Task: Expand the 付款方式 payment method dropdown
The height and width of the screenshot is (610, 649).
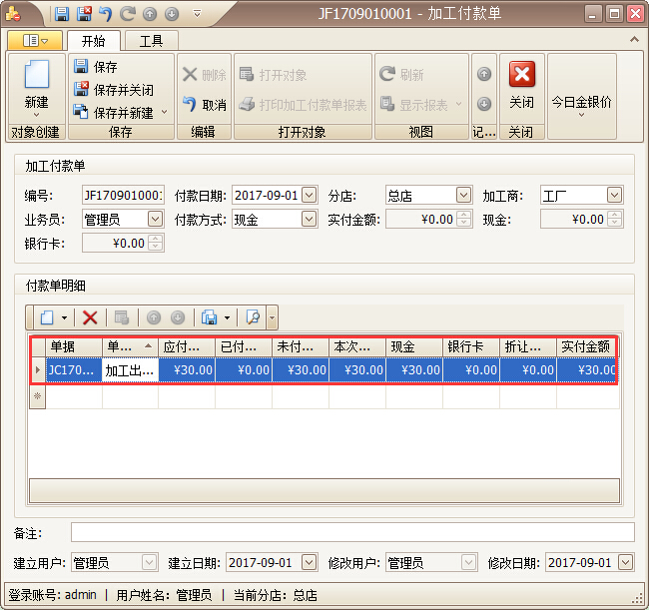Action: click(x=309, y=219)
